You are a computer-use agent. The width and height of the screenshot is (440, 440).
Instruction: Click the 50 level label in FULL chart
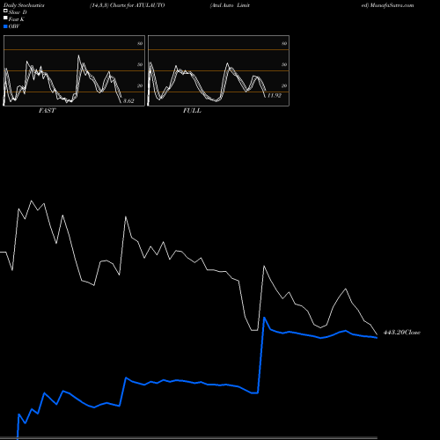pyautogui.click(x=284, y=64)
